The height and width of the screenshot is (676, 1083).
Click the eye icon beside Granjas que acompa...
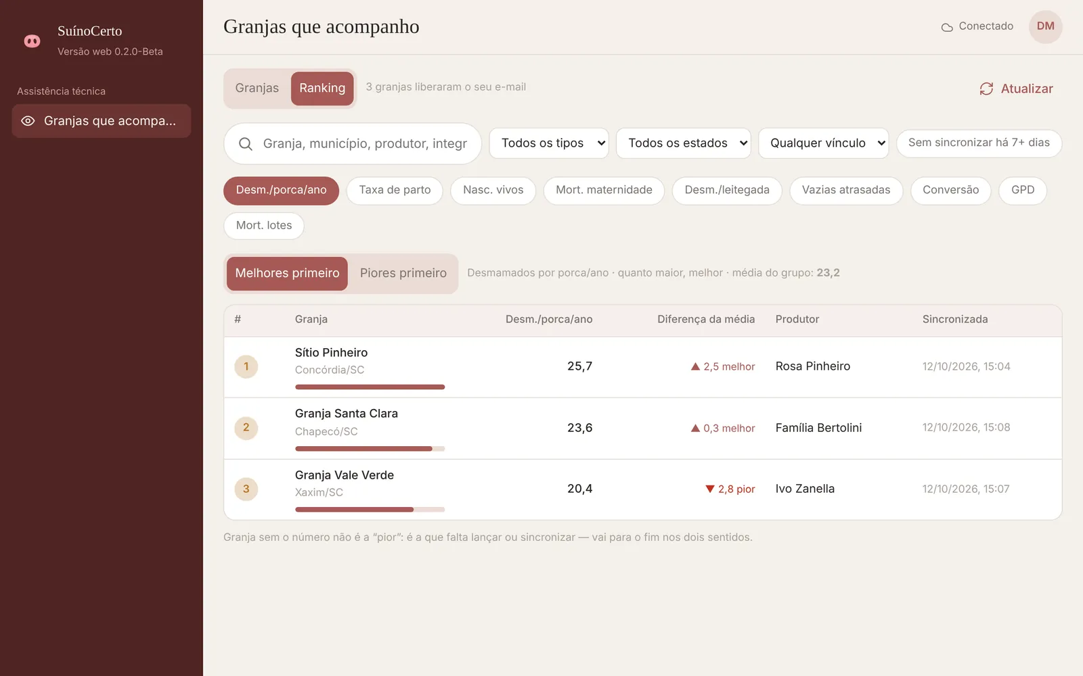28,121
